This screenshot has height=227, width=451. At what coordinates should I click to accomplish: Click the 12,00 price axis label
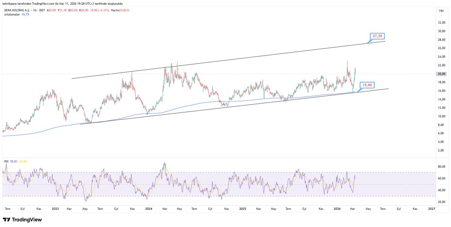click(441, 108)
